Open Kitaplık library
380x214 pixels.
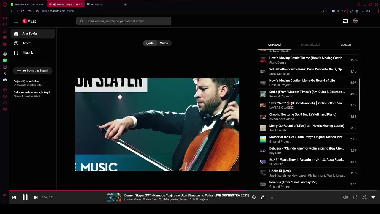33,53
